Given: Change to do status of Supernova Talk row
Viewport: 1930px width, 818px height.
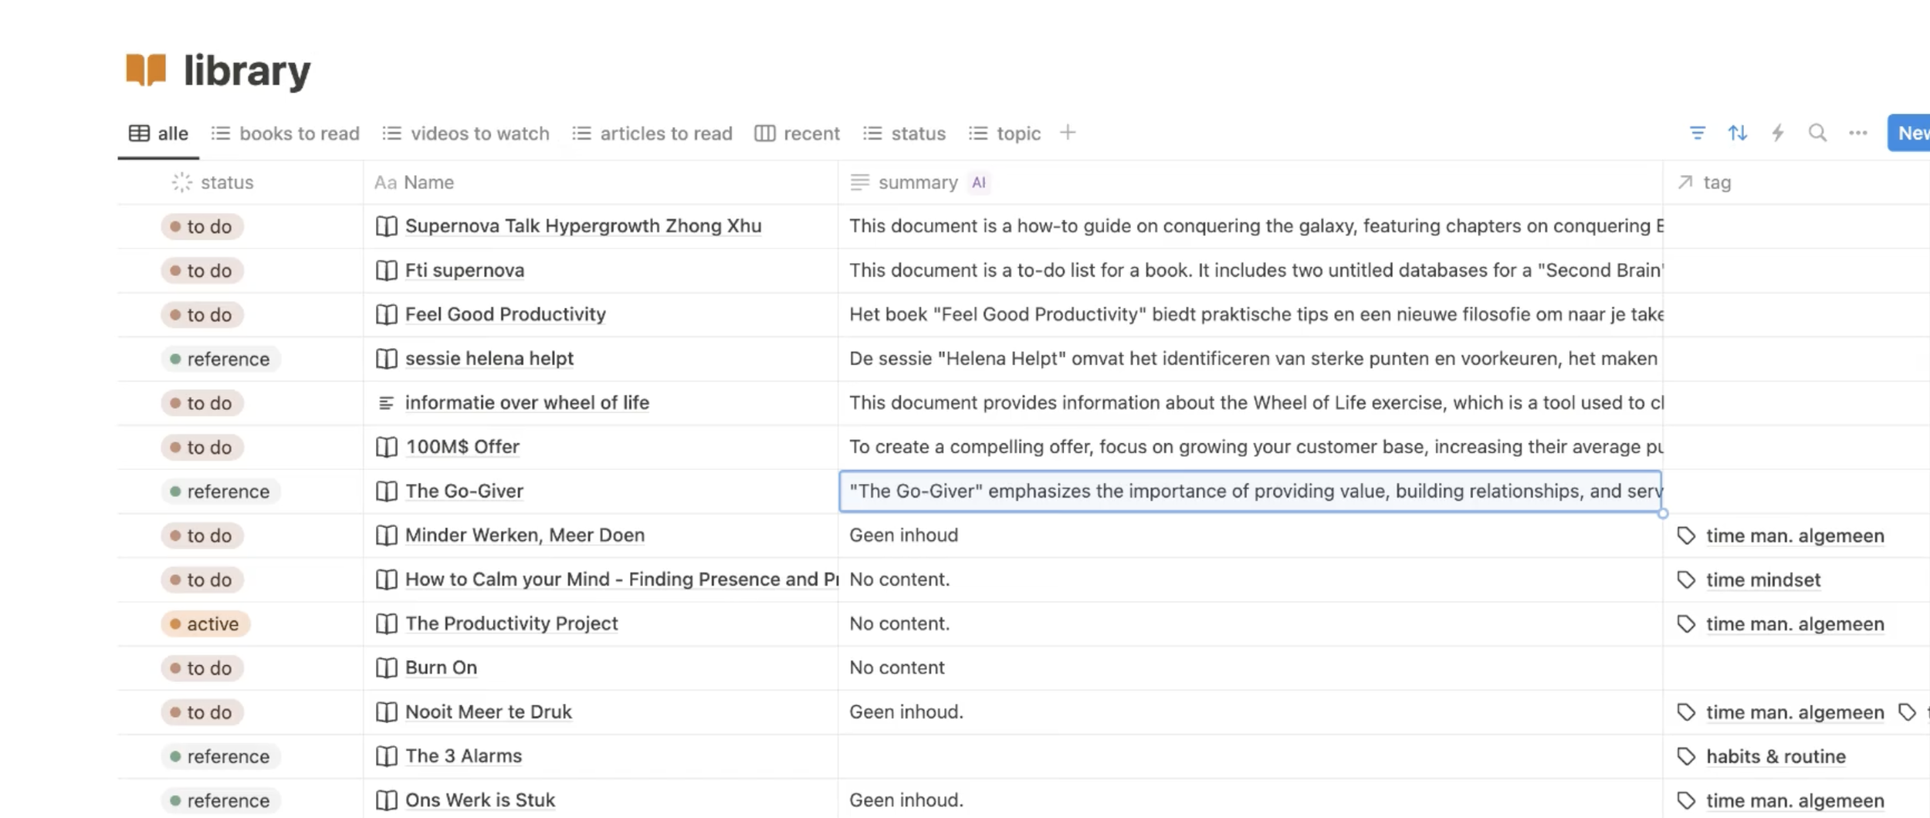Looking at the screenshot, I should coord(202,227).
